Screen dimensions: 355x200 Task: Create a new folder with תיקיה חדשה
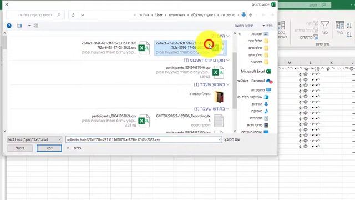[244, 26]
